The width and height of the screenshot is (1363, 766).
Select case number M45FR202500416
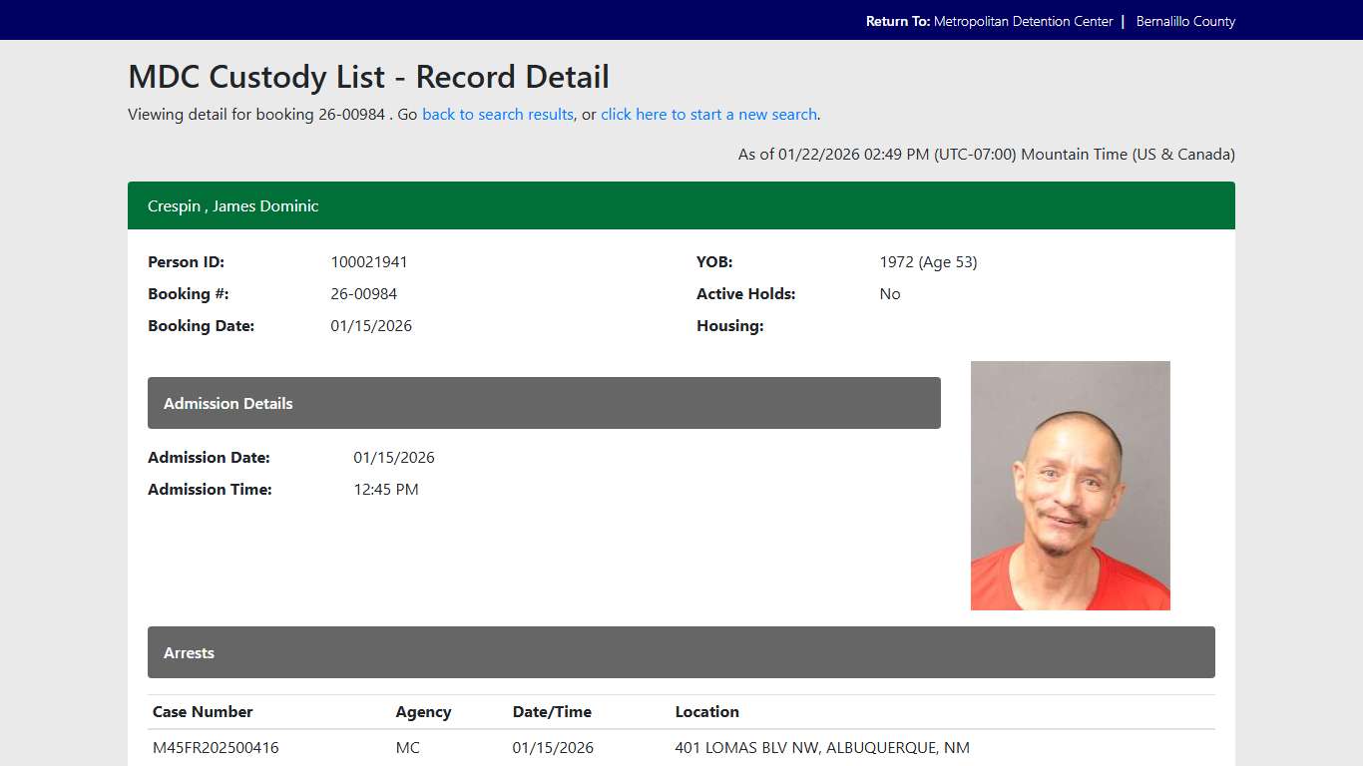pos(215,747)
